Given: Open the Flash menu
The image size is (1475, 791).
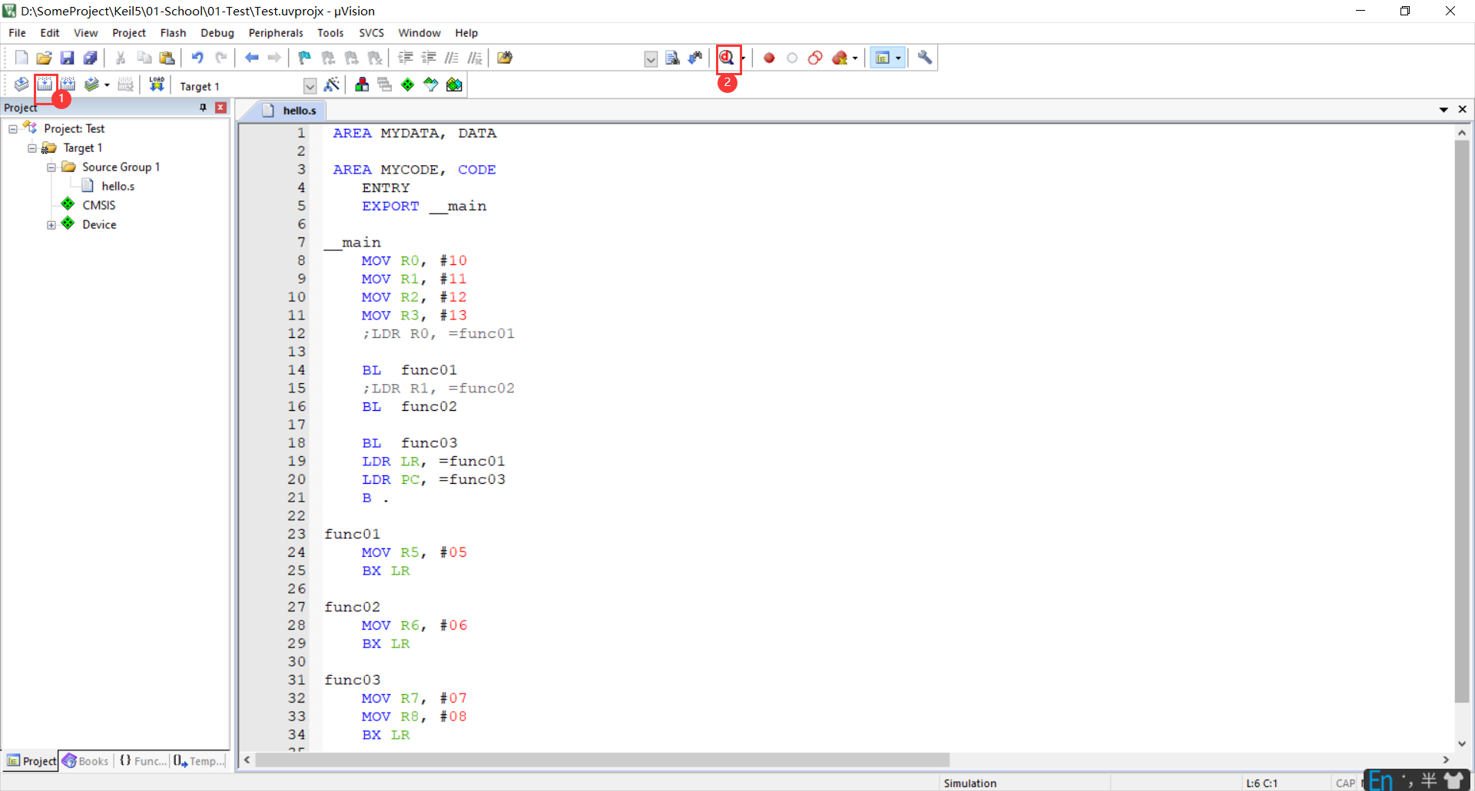Looking at the screenshot, I should coord(173,33).
